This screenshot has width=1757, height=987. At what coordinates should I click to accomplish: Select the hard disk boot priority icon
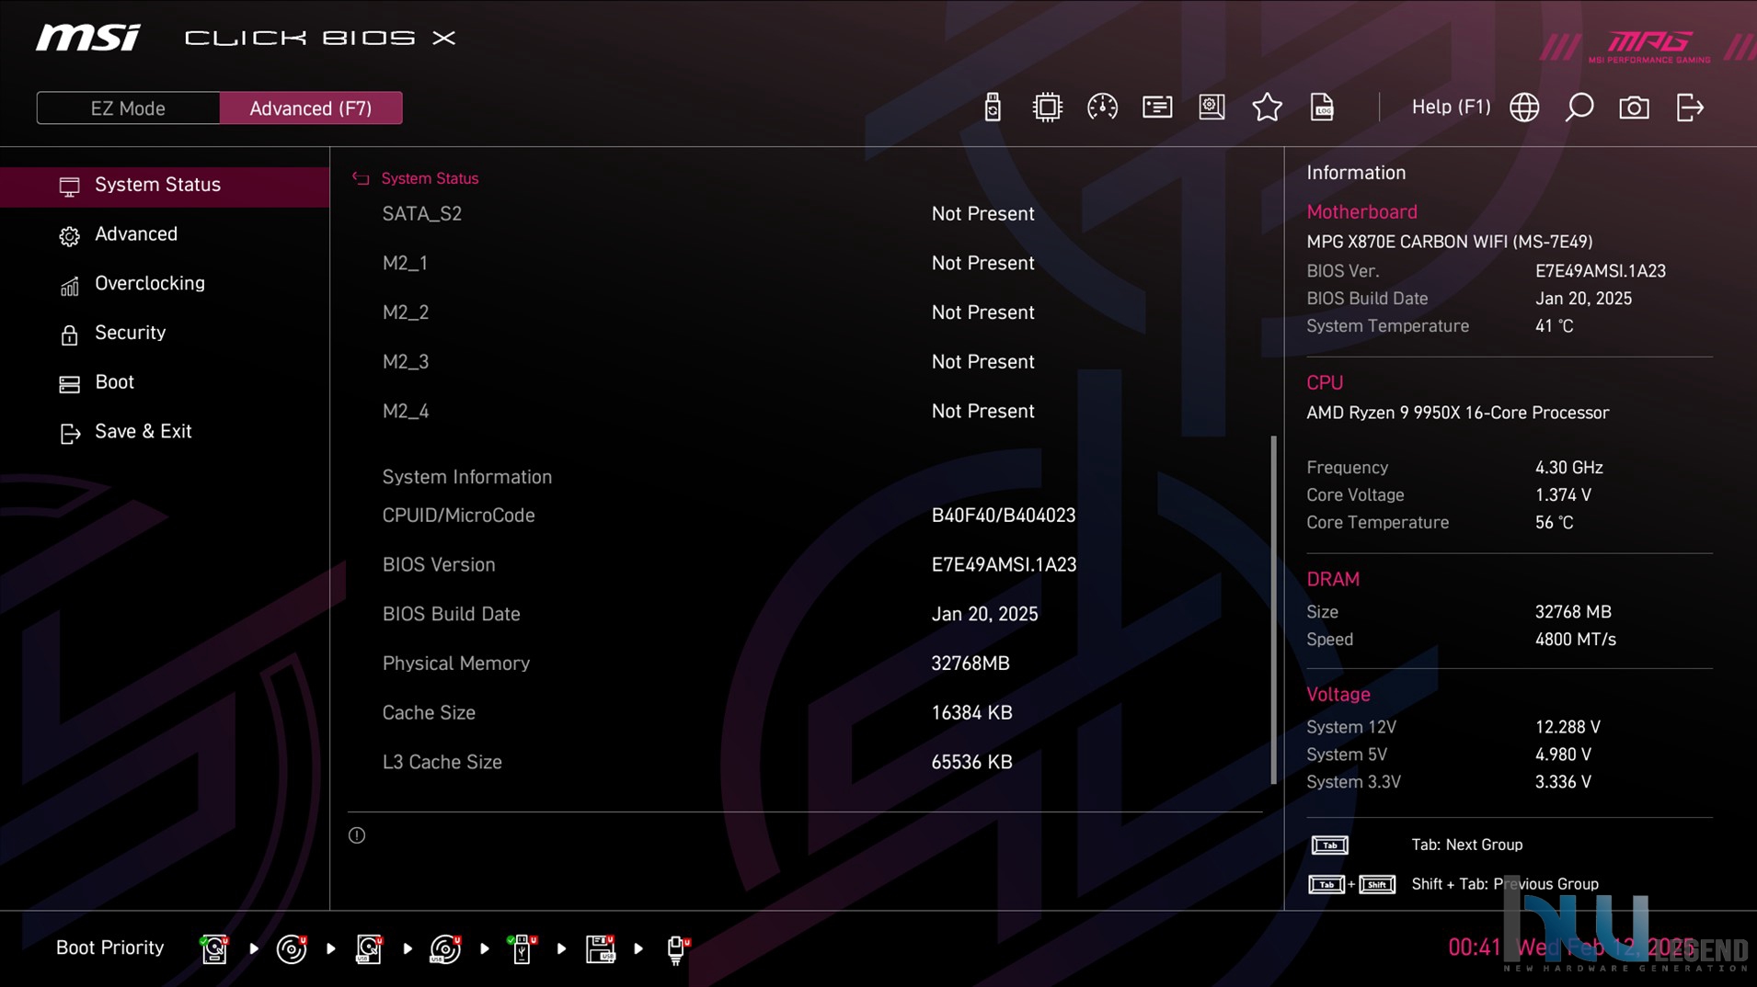tap(214, 948)
